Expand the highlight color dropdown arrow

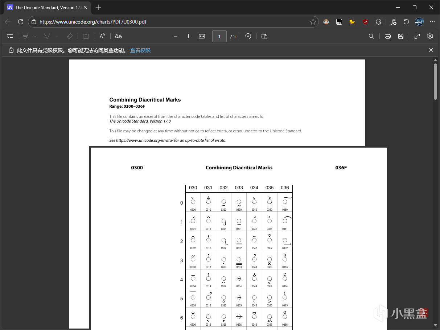coord(35,36)
